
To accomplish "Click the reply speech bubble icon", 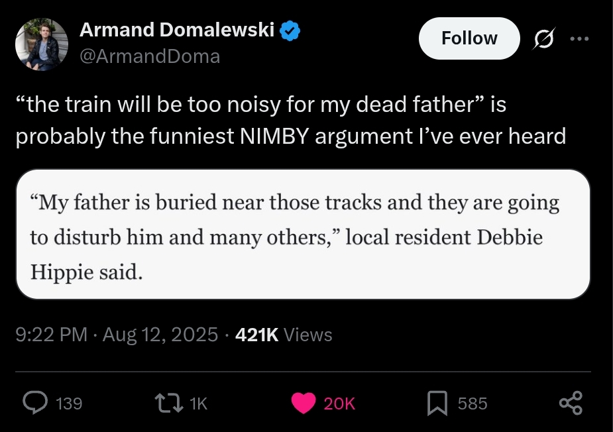I will [34, 403].
